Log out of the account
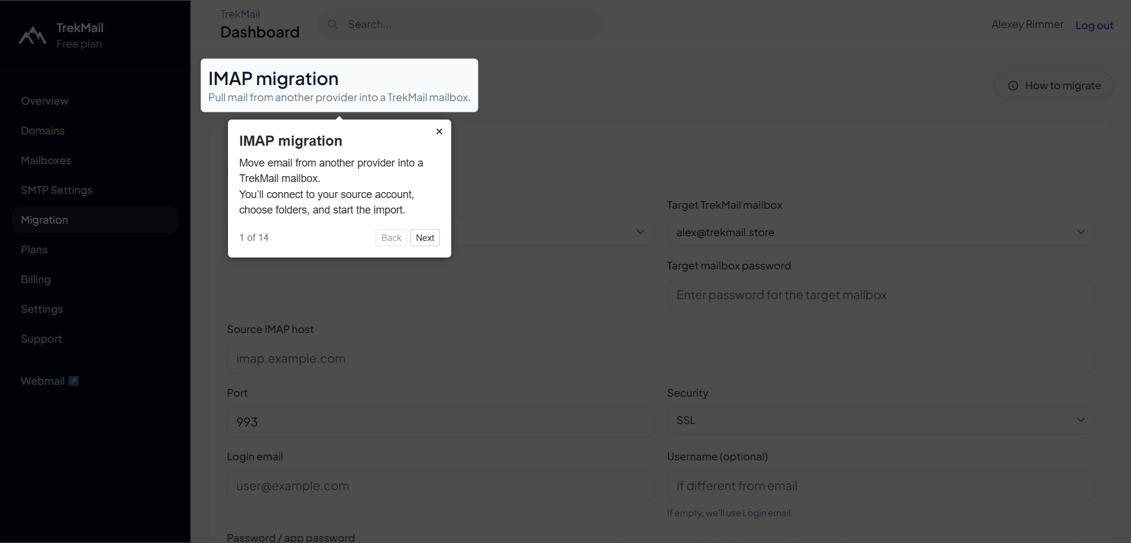Viewport: 1131px width, 543px height. coord(1094,25)
